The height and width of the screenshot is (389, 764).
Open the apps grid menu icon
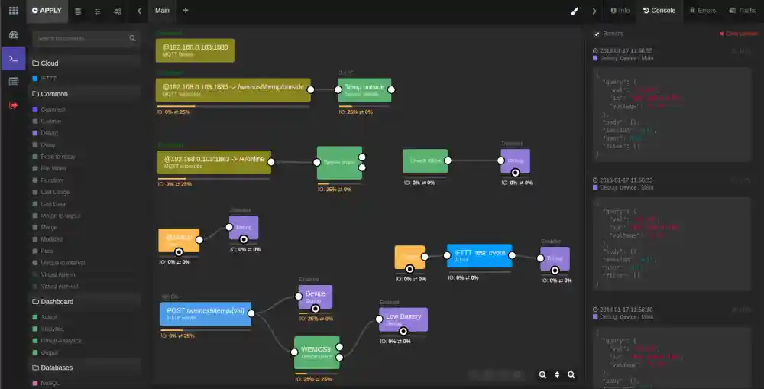coord(13,11)
